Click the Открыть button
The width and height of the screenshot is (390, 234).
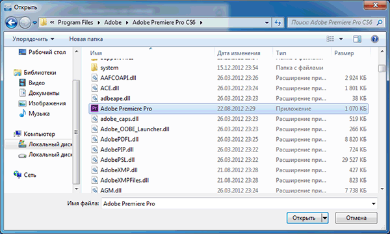click(304, 218)
